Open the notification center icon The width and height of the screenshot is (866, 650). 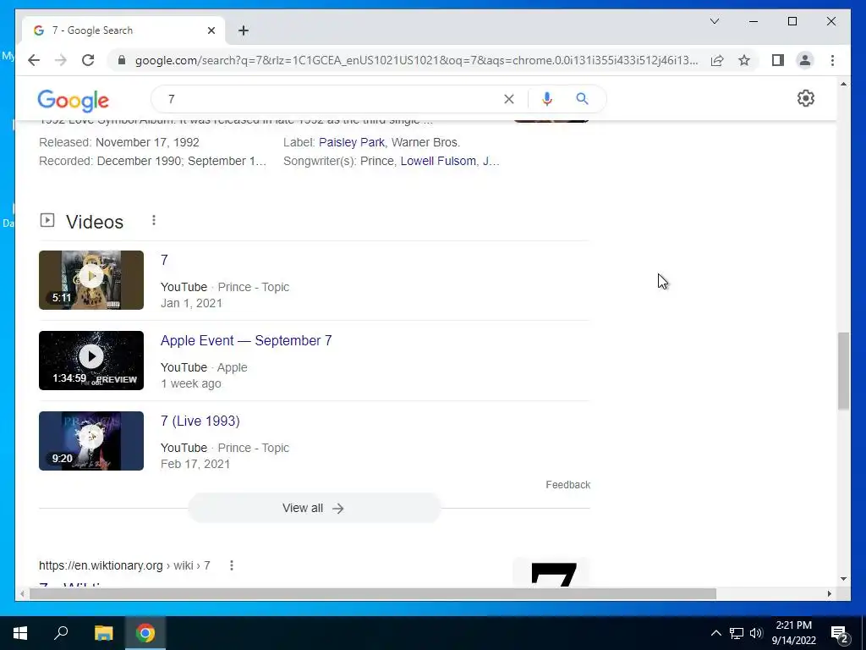pyautogui.click(x=840, y=633)
